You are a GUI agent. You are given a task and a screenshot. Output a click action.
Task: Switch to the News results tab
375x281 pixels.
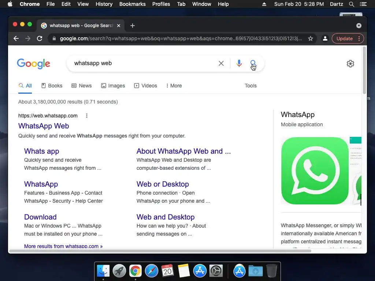pyautogui.click(x=82, y=86)
